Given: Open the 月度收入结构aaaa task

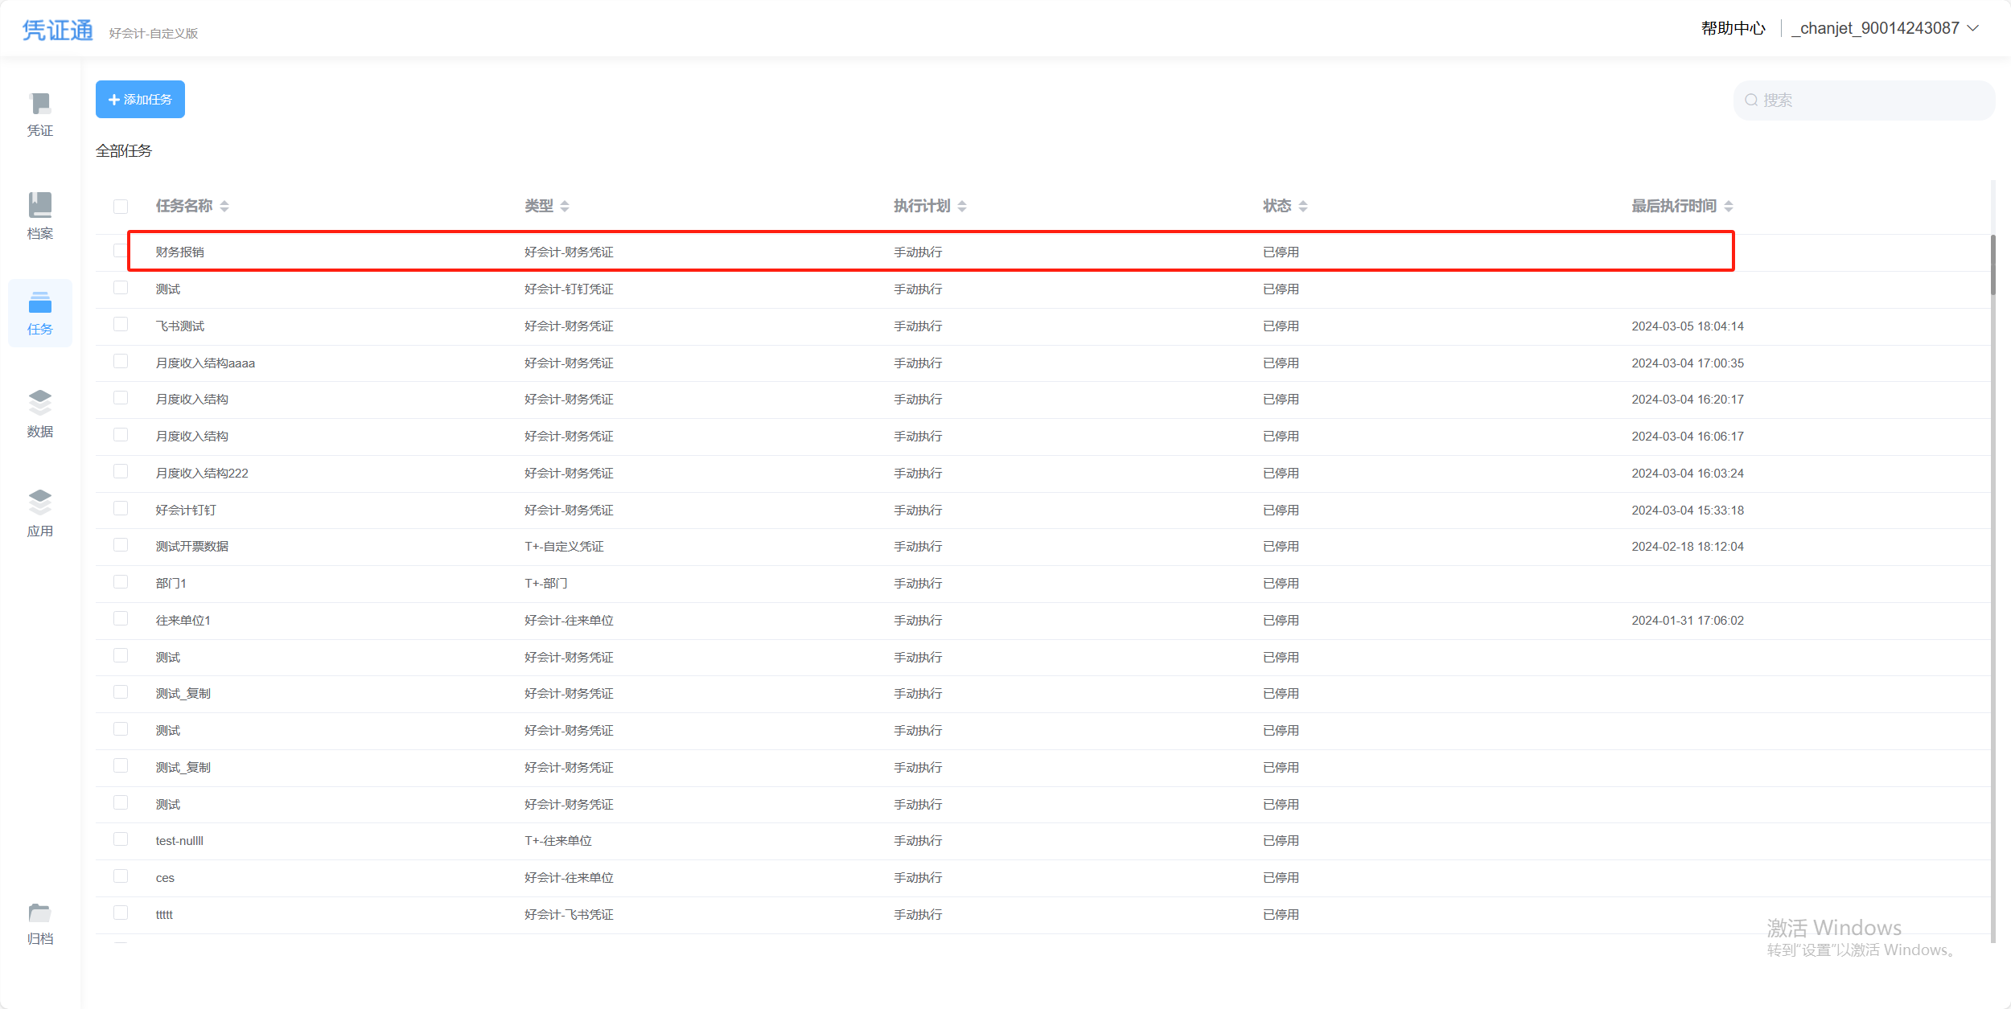Looking at the screenshot, I should [205, 363].
